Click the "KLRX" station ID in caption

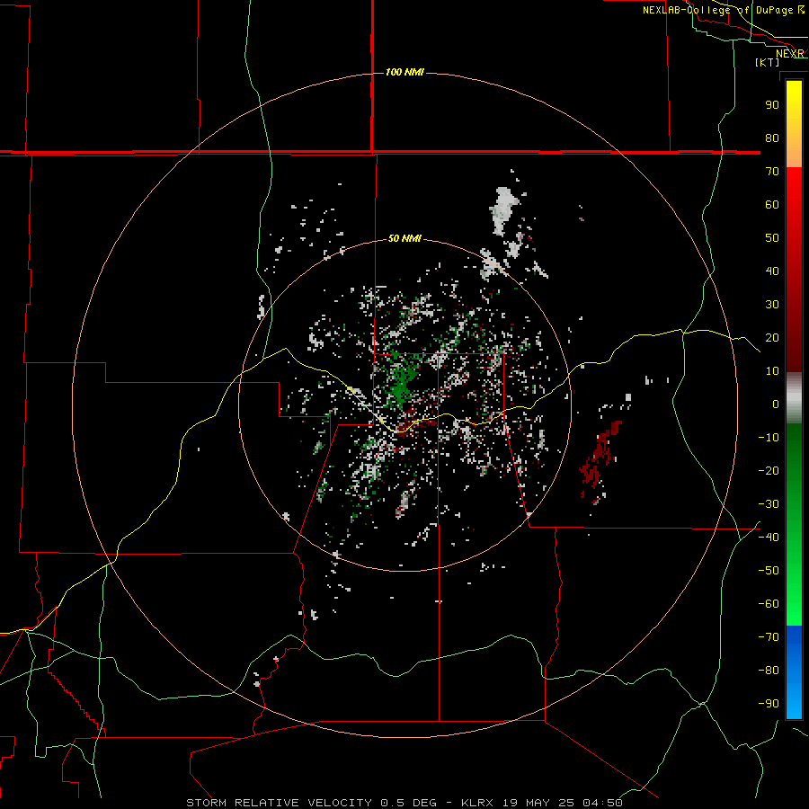click(x=477, y=803)
